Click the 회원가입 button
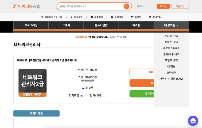This screenshot has width=202, height=128. 180,6
